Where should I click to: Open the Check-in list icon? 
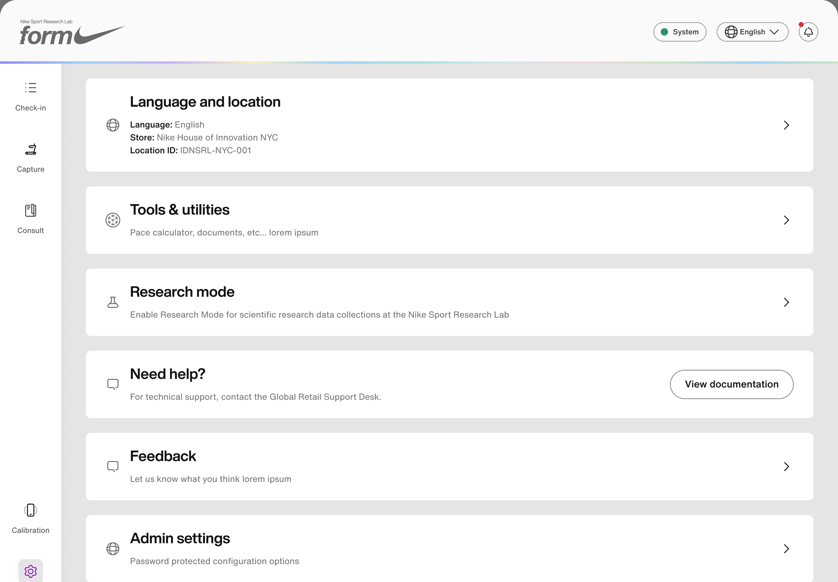(x=31, y=88)
